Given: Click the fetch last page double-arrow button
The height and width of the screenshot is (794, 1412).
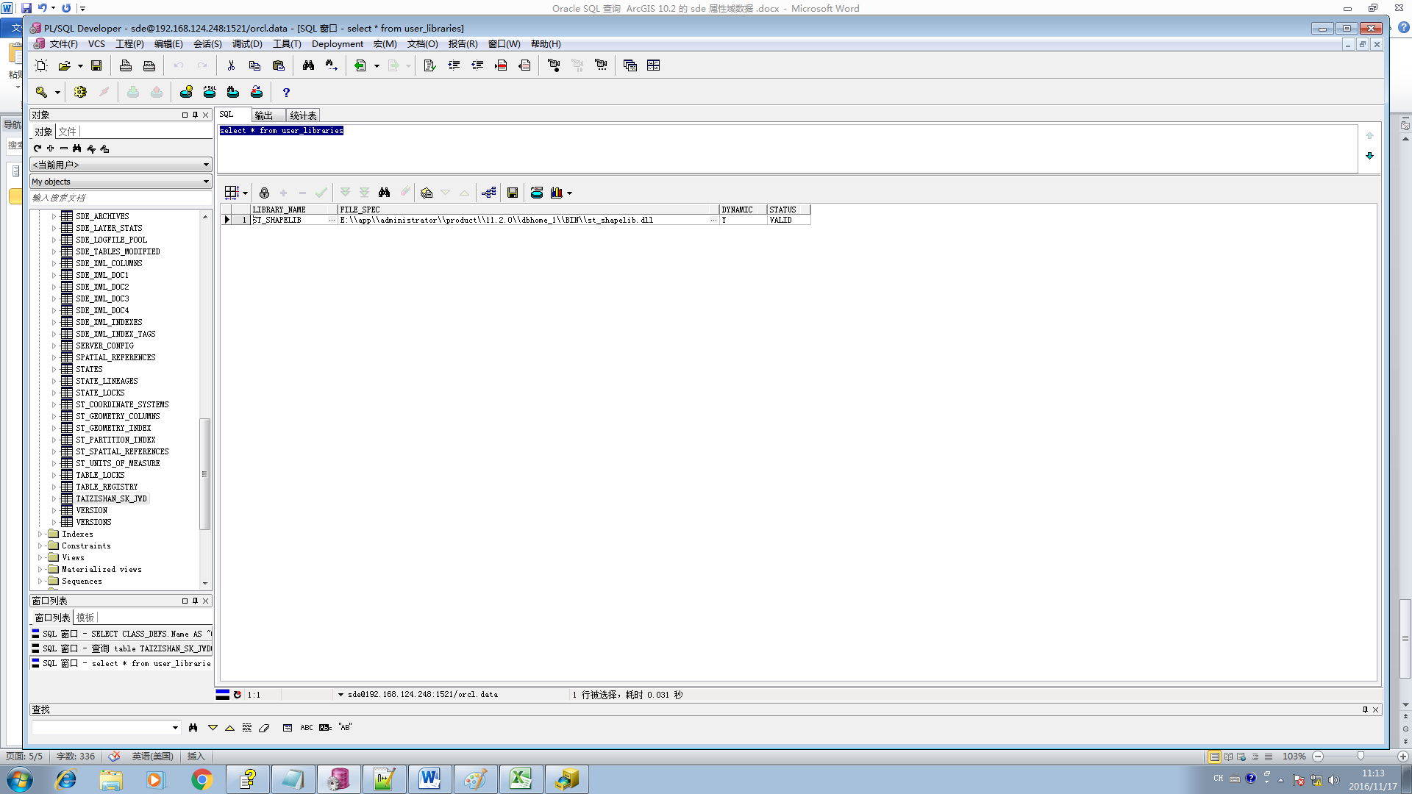Looking at the screenshot, I should pos(365,193).
